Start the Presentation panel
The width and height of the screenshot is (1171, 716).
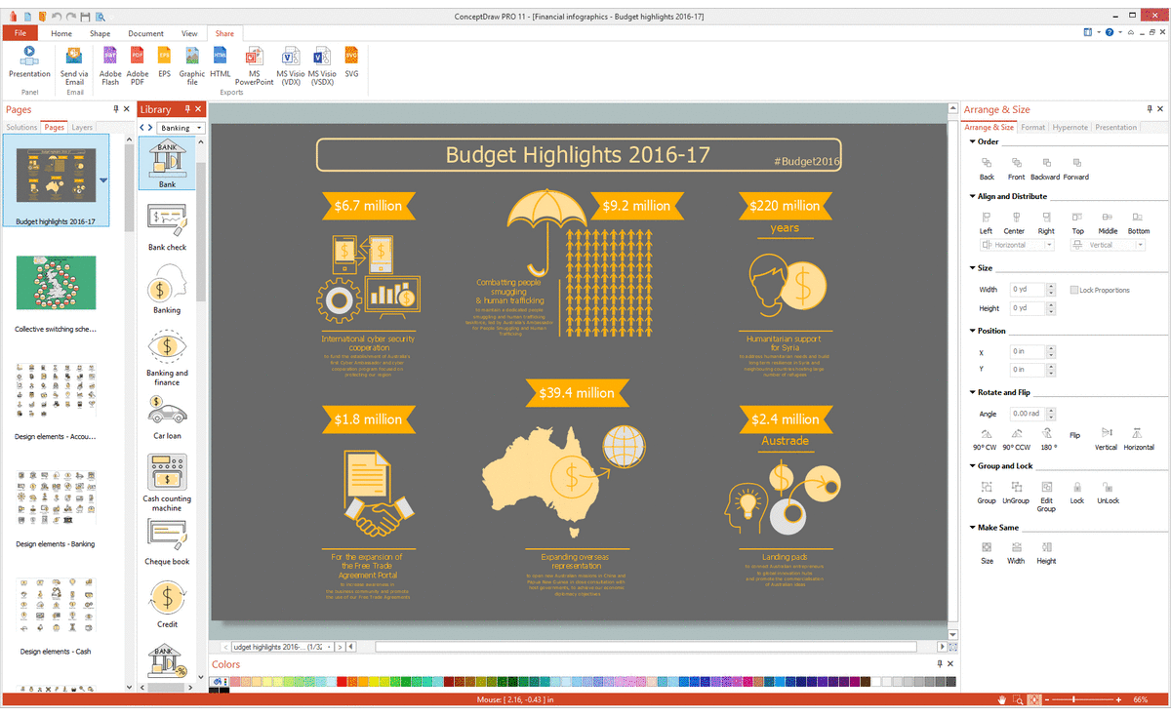coord(29,61)
